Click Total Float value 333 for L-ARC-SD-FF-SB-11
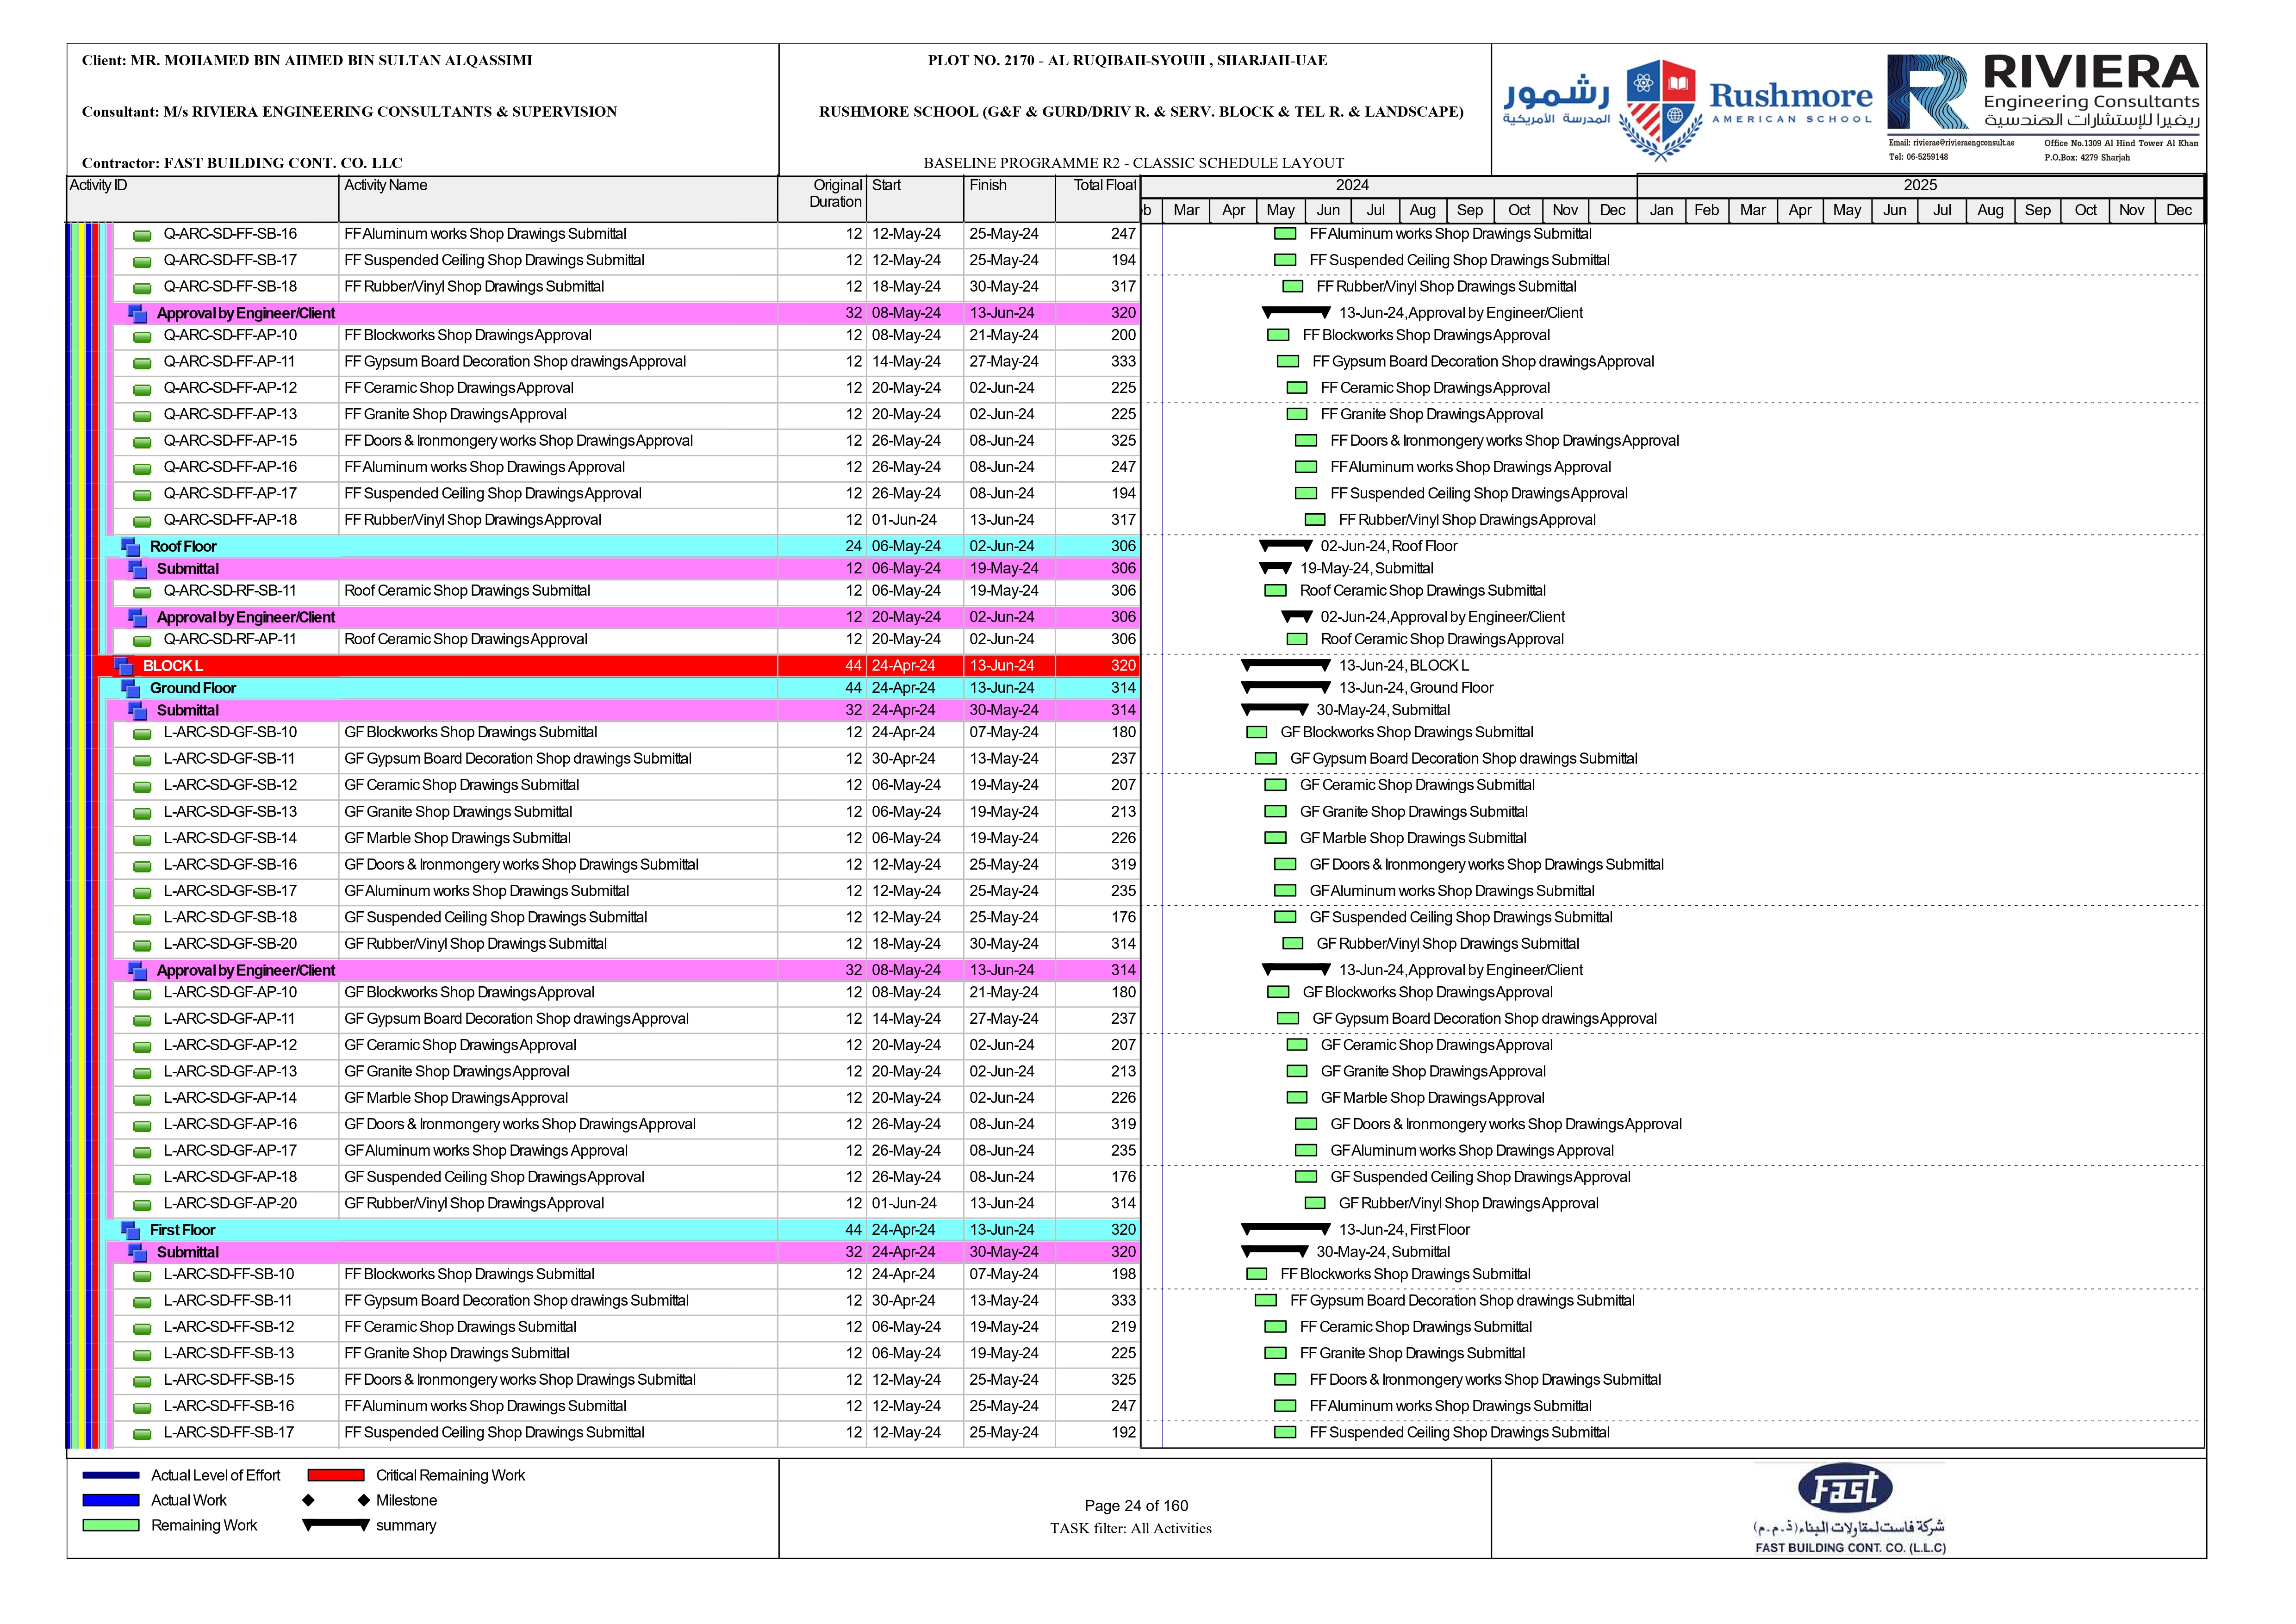2296x1624 pixels. (1123, 1301)
